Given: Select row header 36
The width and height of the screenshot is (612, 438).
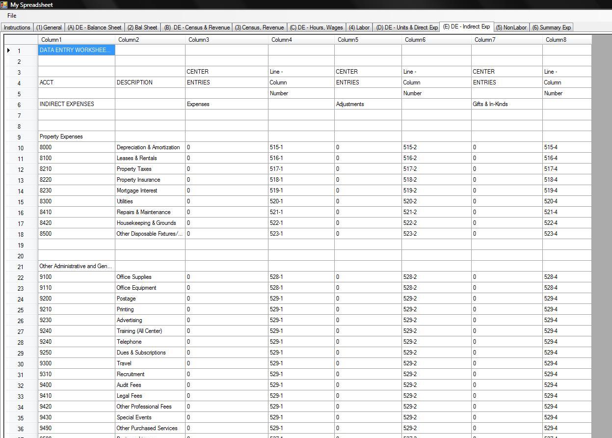Looking at the screenshot, I should click(x=21, y=428).
